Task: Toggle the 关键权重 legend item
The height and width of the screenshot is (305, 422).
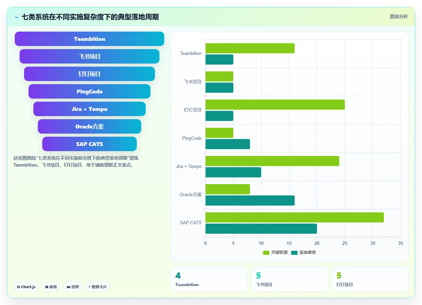Action: pos(275,252)
